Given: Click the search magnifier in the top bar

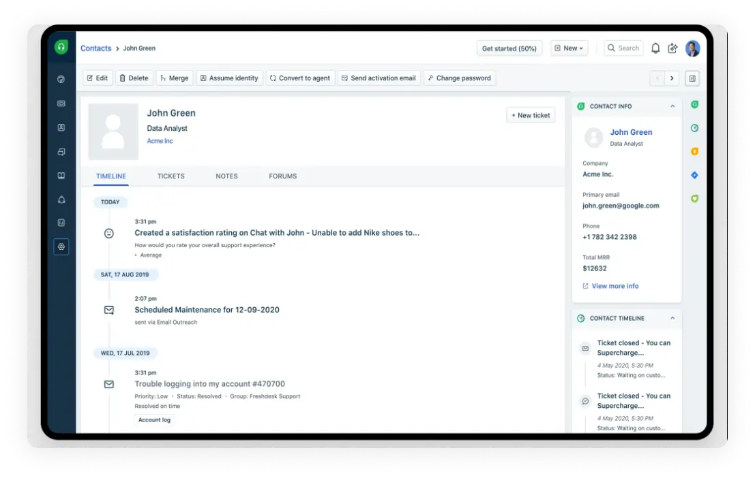Looking at the screenshot, I should click(x=612, y=48).
